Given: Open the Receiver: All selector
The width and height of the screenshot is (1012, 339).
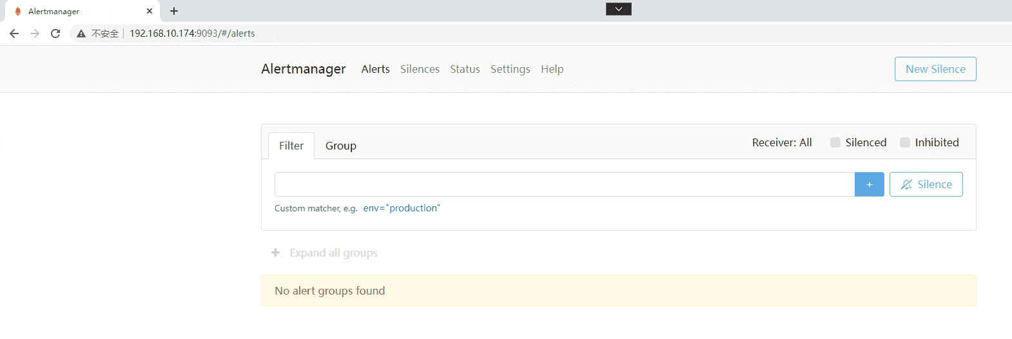Looking at the screenshot, I should pos(782,142).
